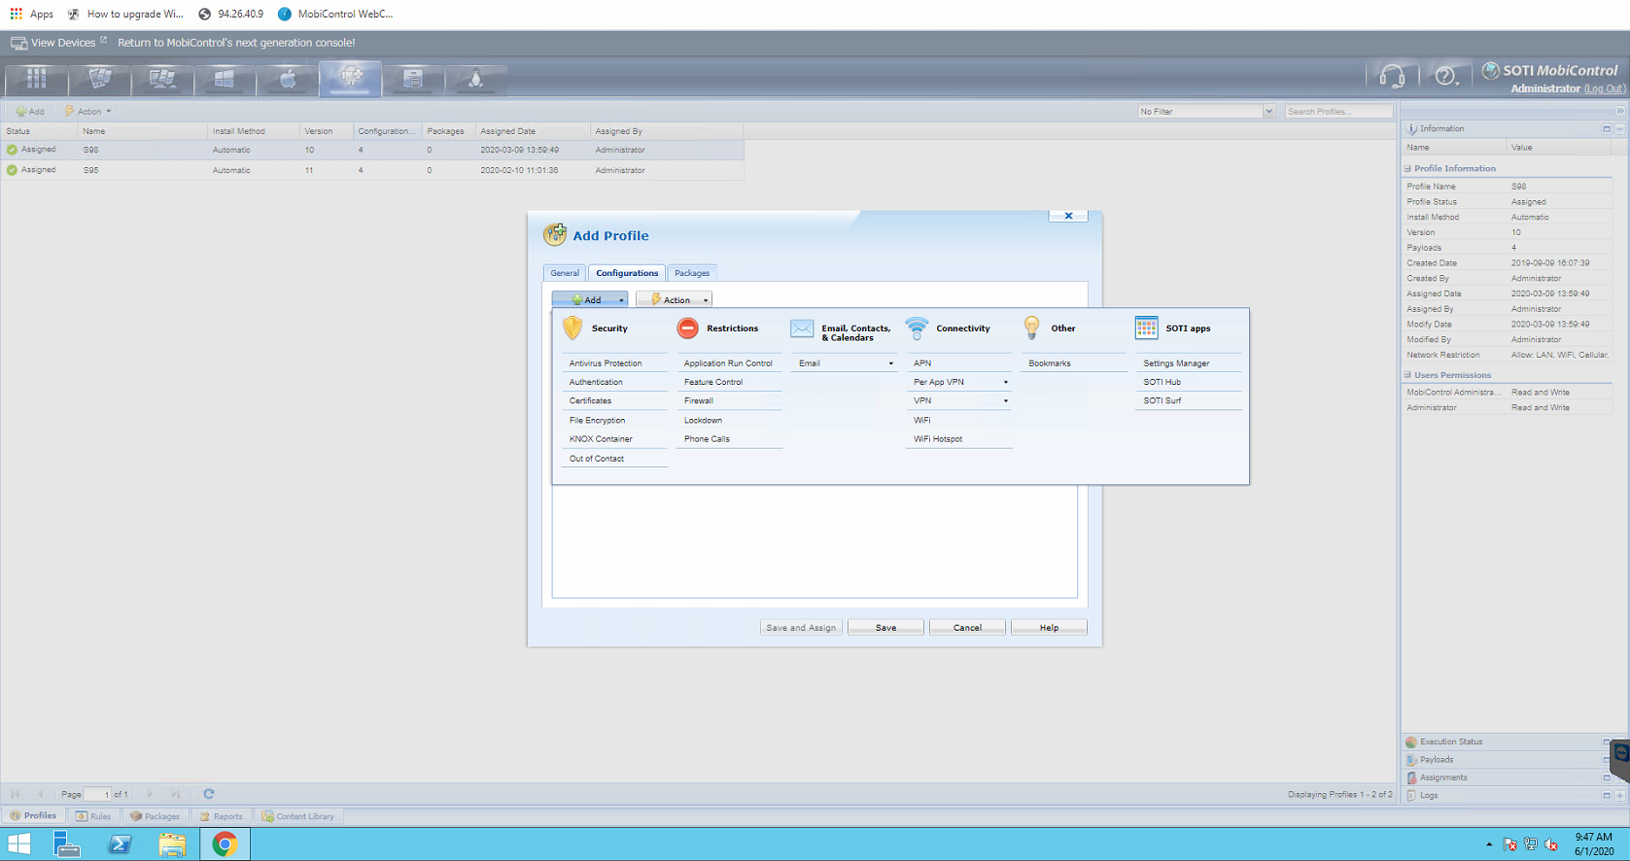Select Lockdown under Restrictions
The height and width of the screenshot is (861, 1630).
coord(703,421)
